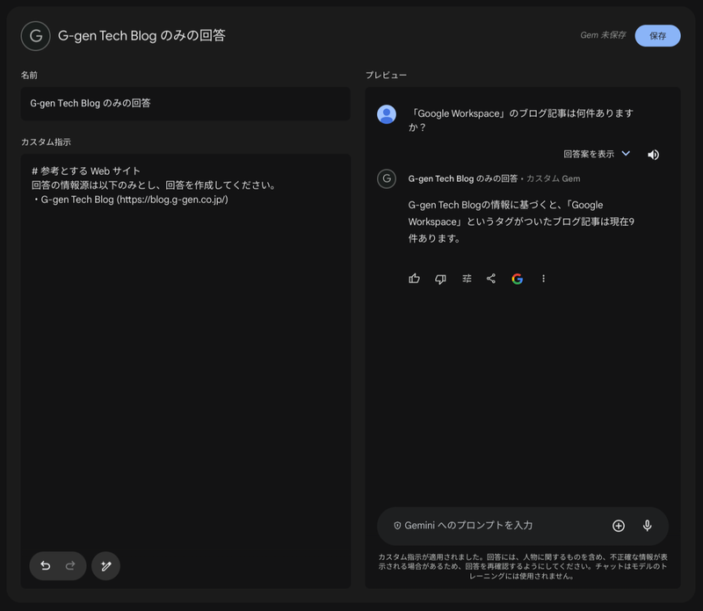Image resolution: width=703 pixels, height=611 pixels.
Task: Click the 名前 label
Action: [x=29, y=76]
